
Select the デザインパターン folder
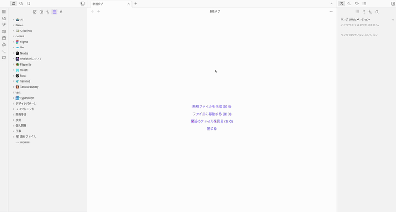(x=48, y=104)
